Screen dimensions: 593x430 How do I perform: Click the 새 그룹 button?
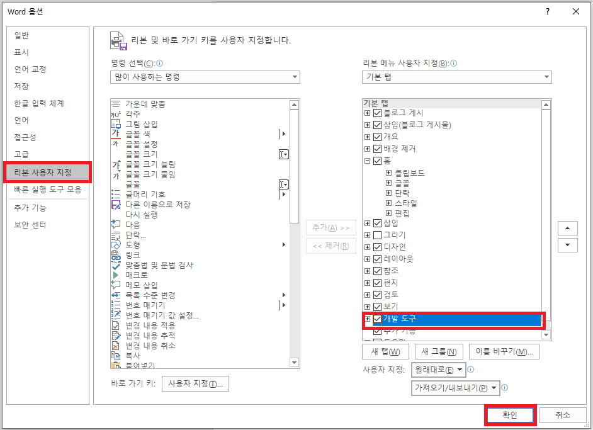pos(439,352)
